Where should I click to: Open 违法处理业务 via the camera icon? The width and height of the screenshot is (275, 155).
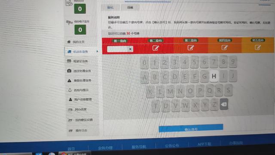[x=69, y=71]
